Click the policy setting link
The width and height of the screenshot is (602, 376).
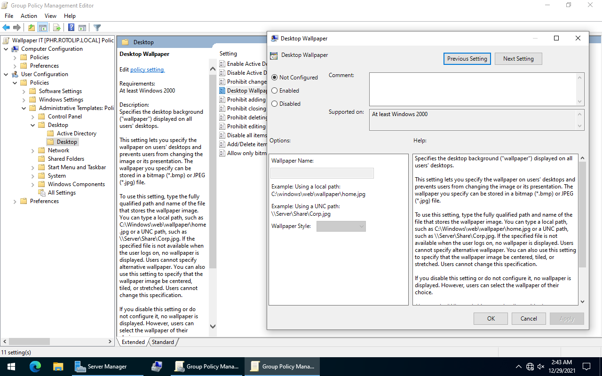(147, 70)
